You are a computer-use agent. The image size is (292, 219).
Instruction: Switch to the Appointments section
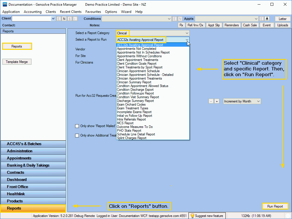point(33,158)
